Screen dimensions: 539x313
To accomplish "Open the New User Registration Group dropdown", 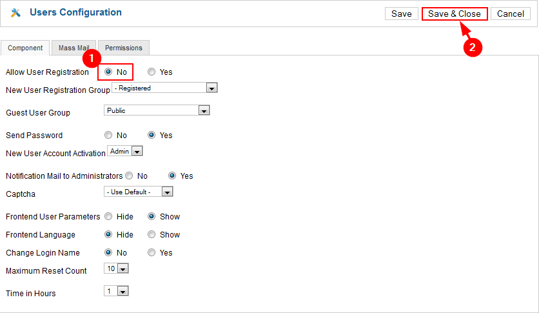I will (164, 88).
